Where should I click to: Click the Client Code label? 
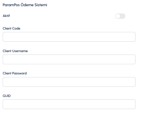coord(12,28)
